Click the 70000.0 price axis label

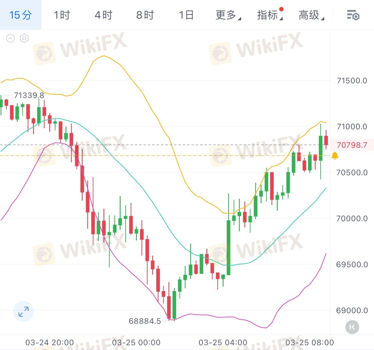point(352,219)
